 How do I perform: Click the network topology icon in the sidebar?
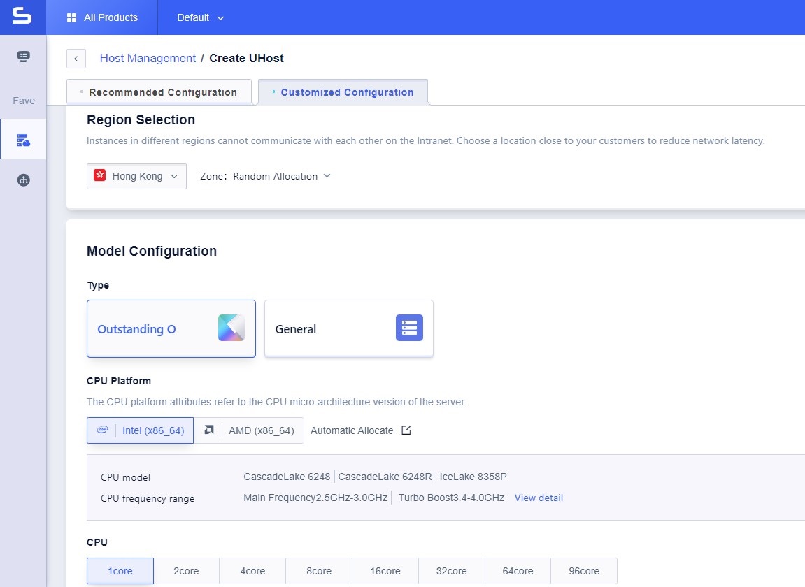click(23, 180)
